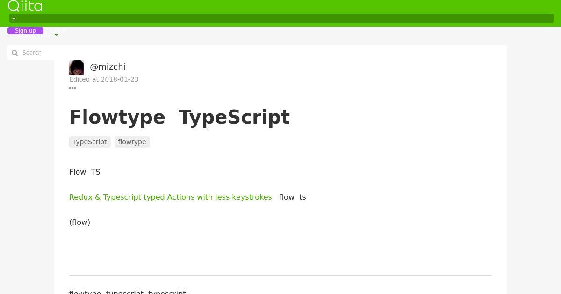Click the 'Edited at 2018-01-23' text
The width and height of the screenshot is (561, 294).
[104, 79]
